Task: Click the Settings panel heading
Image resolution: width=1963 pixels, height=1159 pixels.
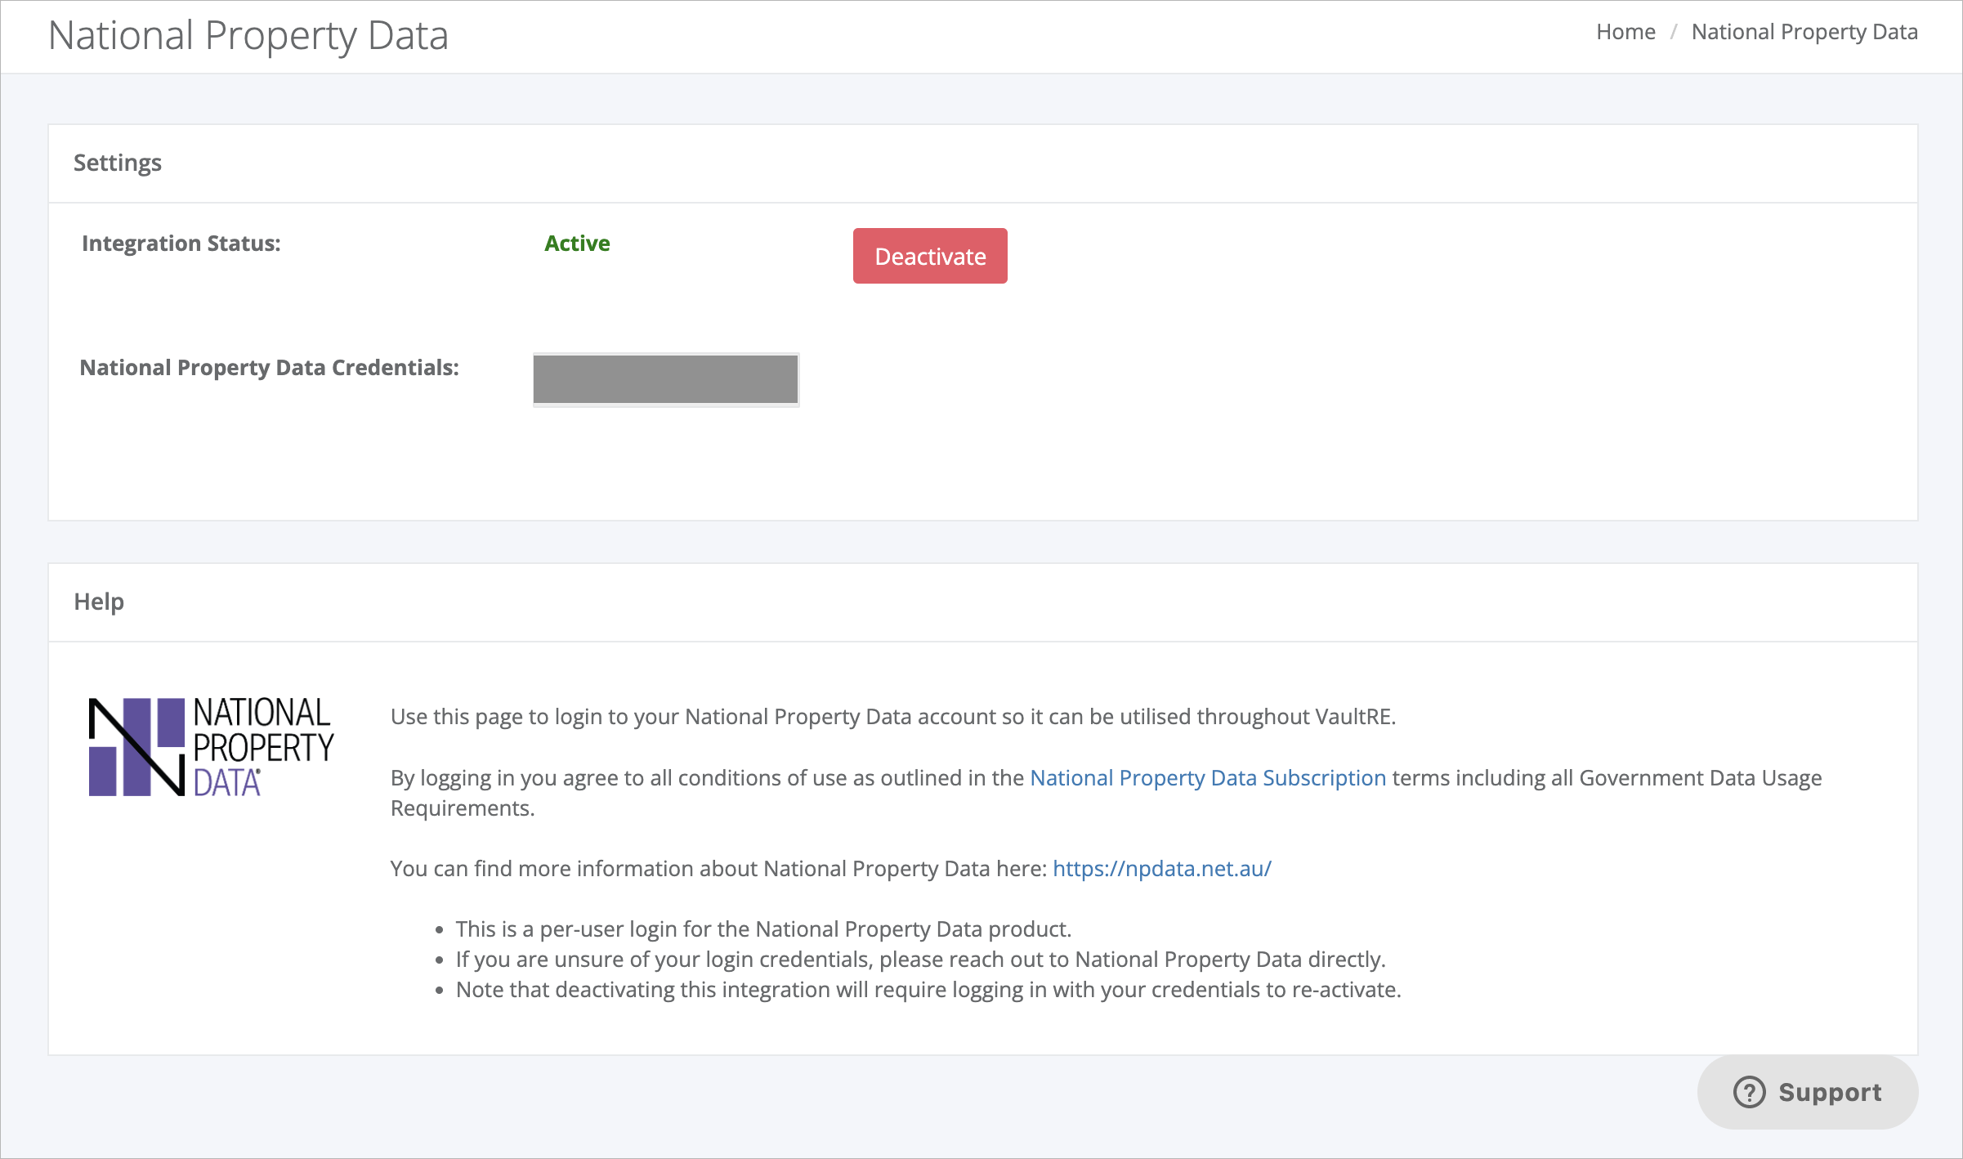Action: point(118,163)
